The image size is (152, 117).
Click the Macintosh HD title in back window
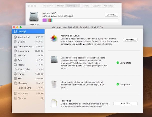pyautogui.click(x=49, y=13)
